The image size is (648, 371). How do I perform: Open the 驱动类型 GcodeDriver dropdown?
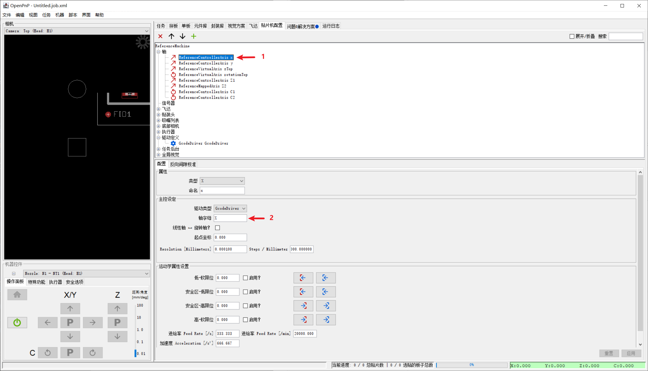coord(230,208)
